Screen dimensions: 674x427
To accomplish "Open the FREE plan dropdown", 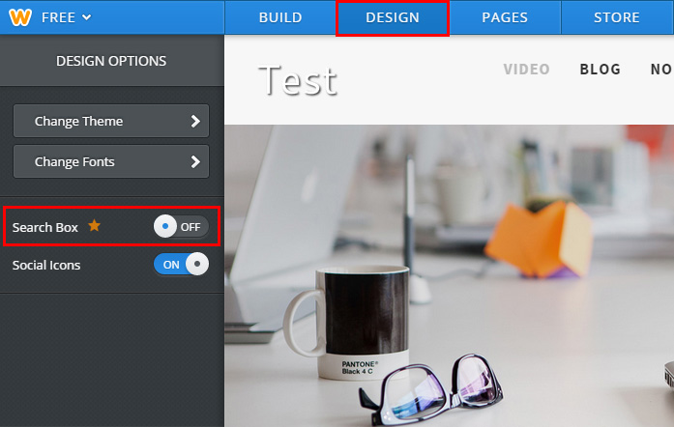I will point(67,17).
